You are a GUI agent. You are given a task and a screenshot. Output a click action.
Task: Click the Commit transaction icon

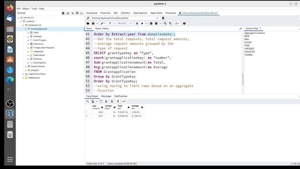165,23
